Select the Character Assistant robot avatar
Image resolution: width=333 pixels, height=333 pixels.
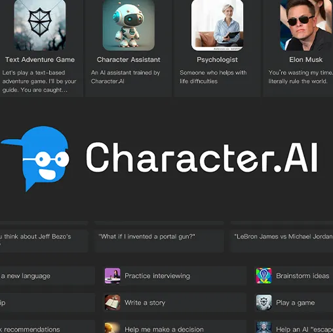(128, 25)
